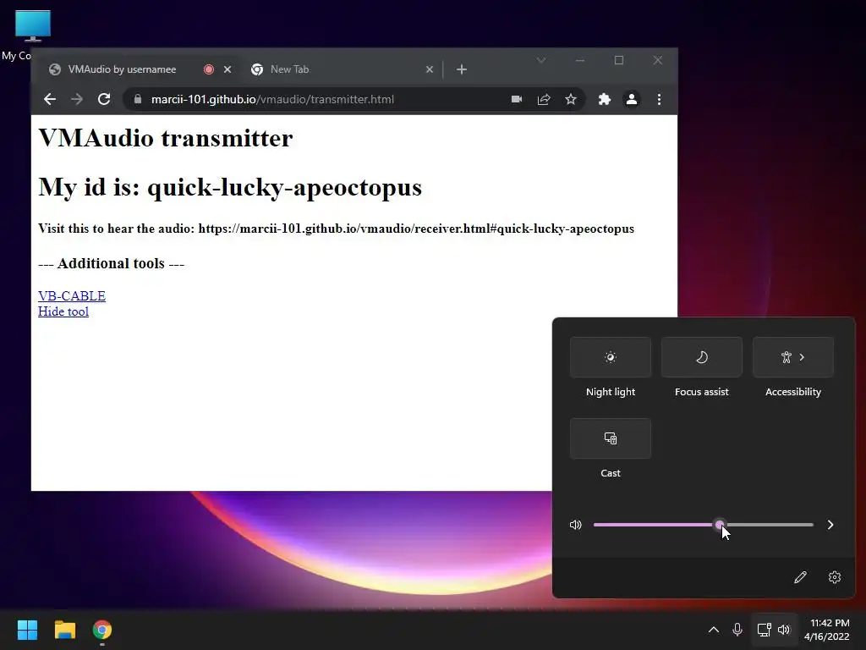The height and width of the screenshot is (650, 866).
Task: Switch to the New Tab tab
Action: click(x=289, y=69)
